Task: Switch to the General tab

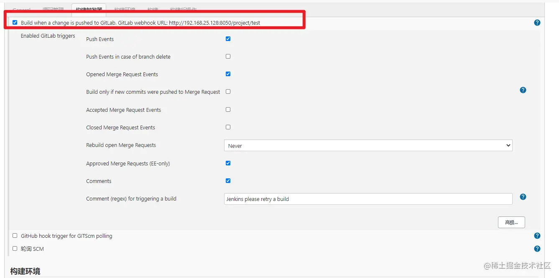Action: pyautogui.click(x=21, y=9)
